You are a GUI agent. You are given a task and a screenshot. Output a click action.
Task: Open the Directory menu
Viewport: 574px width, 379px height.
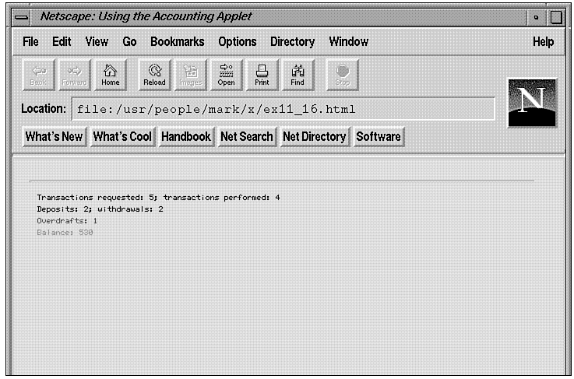(292, 42)
